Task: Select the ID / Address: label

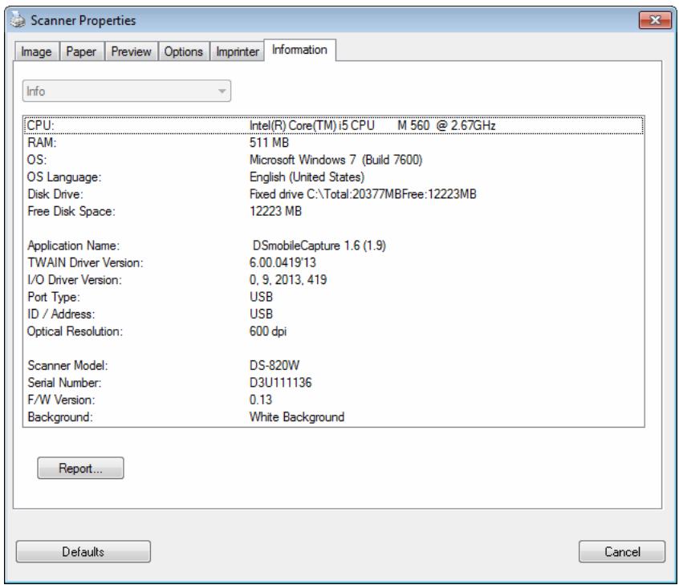Action: [x=61, y=314]
